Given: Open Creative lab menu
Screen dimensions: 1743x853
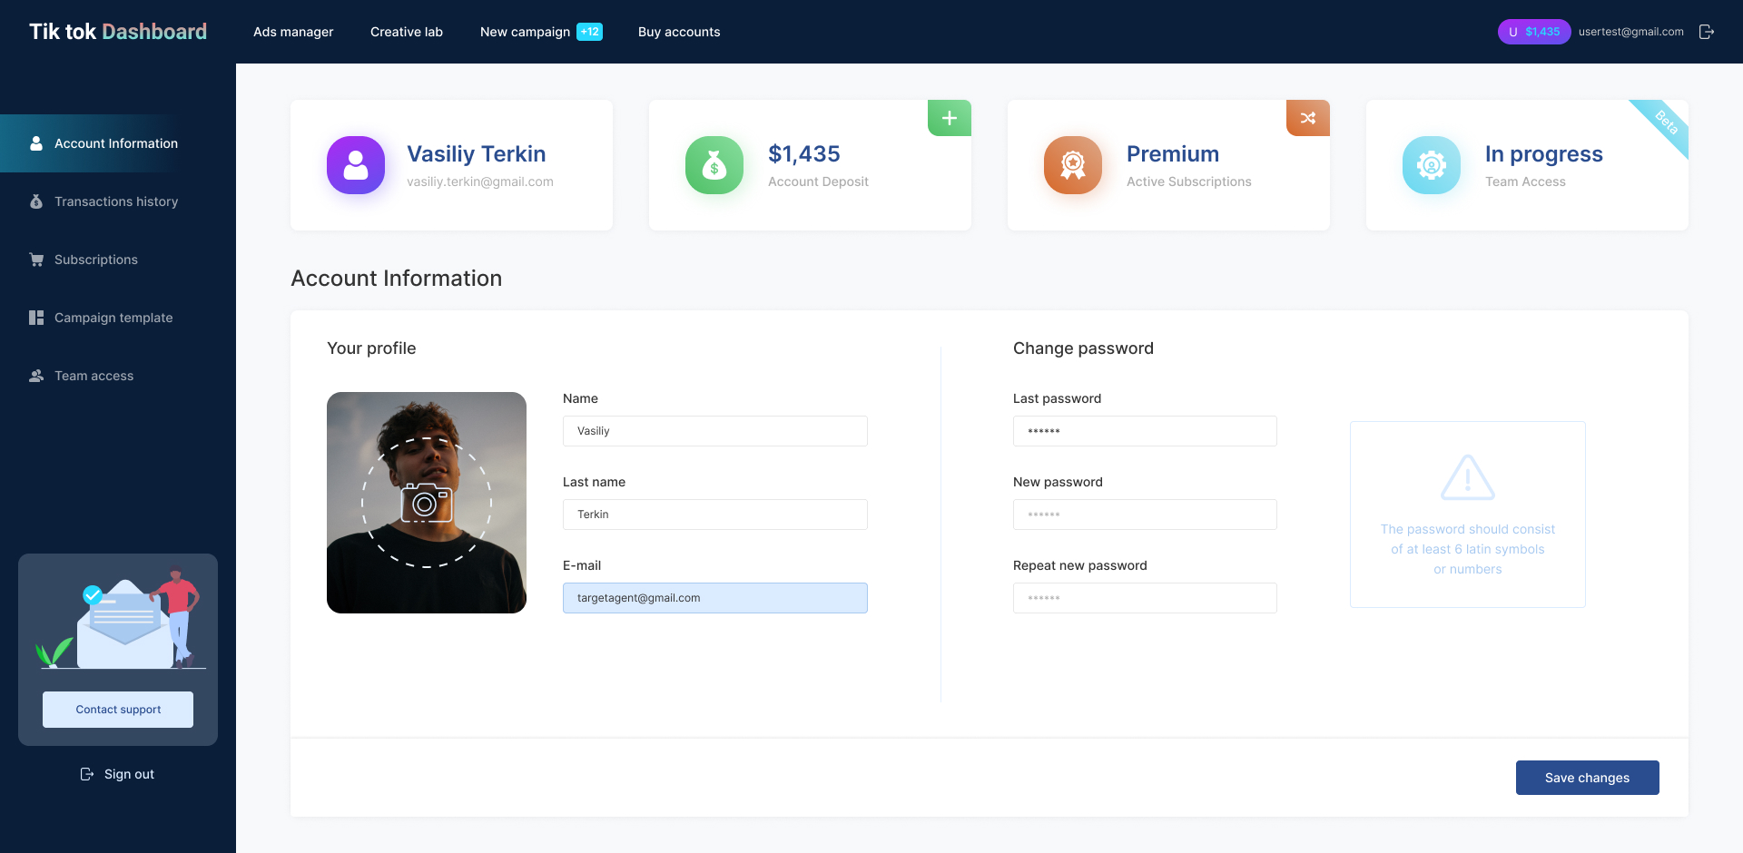Looking at the screenshot, I should (x=407, y=32).
